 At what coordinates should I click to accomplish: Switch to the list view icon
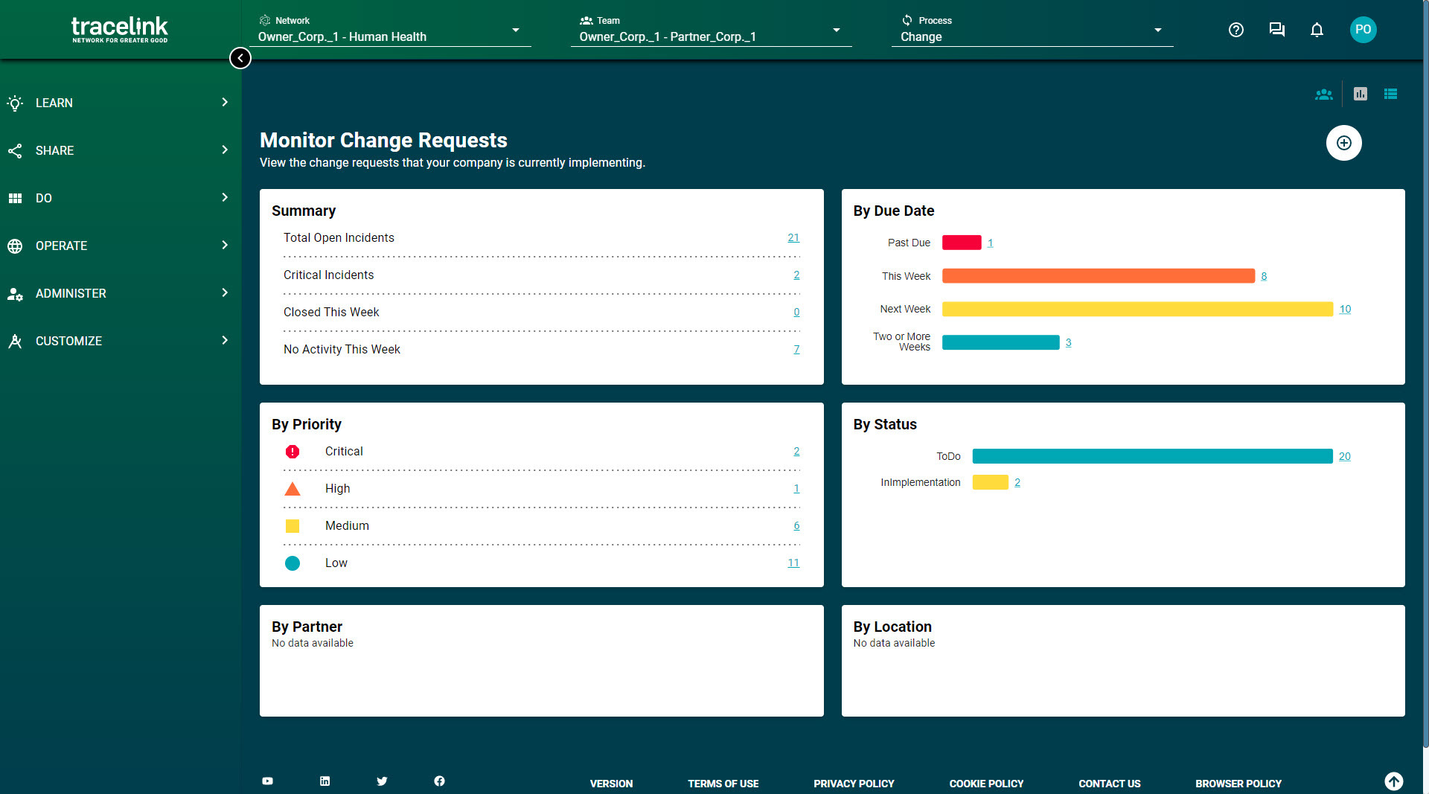1390,94
